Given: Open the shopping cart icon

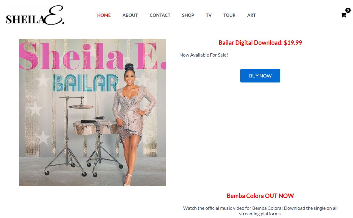Looking at the screenshot, I should click(343, 15).
